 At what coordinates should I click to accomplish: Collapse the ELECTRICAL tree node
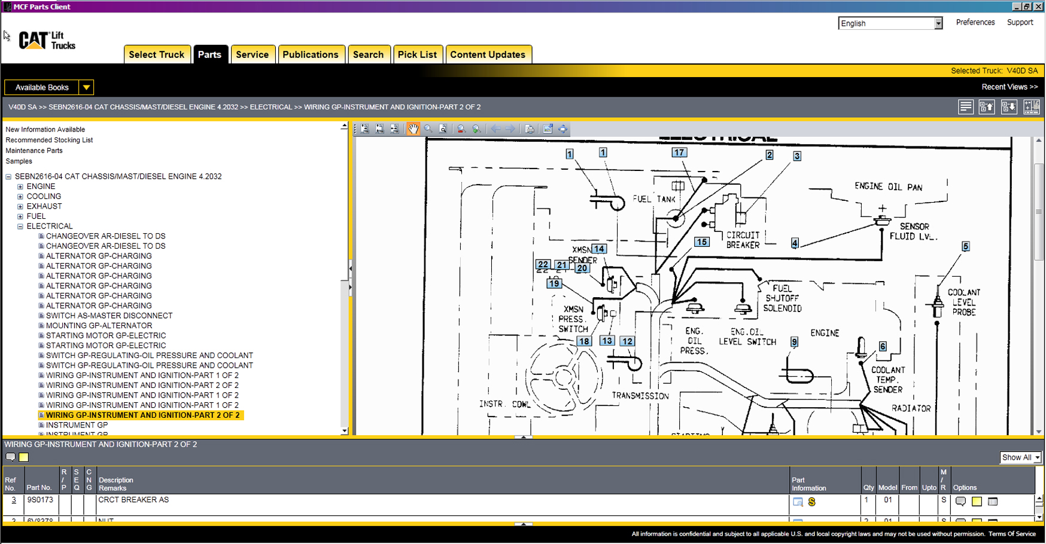pyautogui.click(x=20, y=227)
